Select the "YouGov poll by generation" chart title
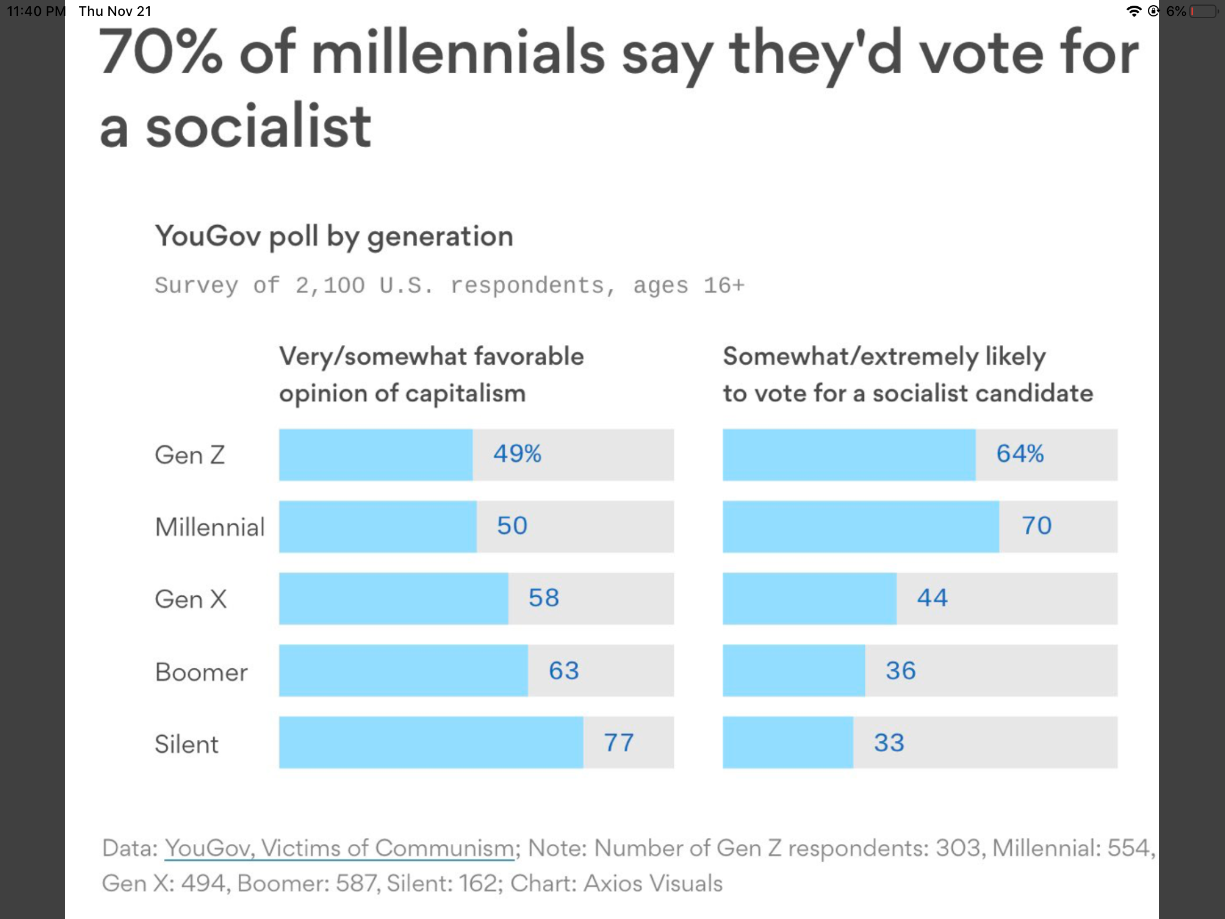The image size is (1225, 919). [x=334, y=236]
